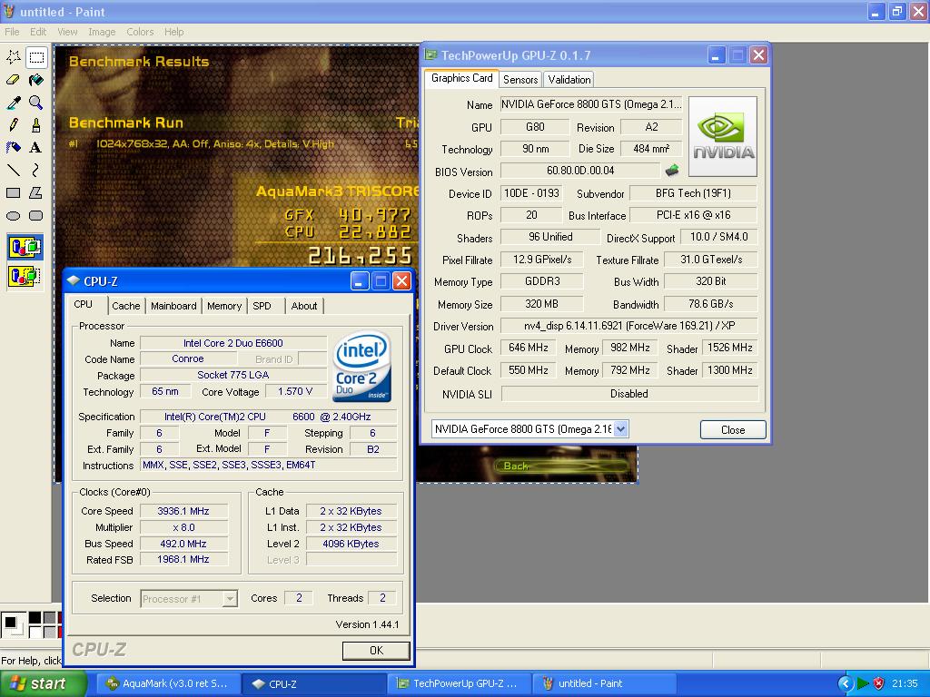This screenshot has width=930, height=697.
Task: Click the BIOS Version 60.80.0D.00.04 field
Action: (x=580, y=171)
